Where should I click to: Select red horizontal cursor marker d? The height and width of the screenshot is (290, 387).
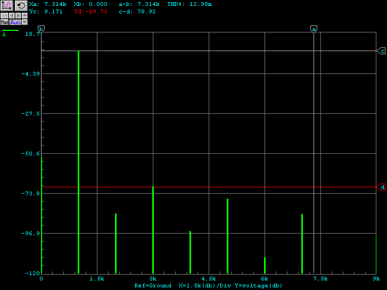pos(381,187)
